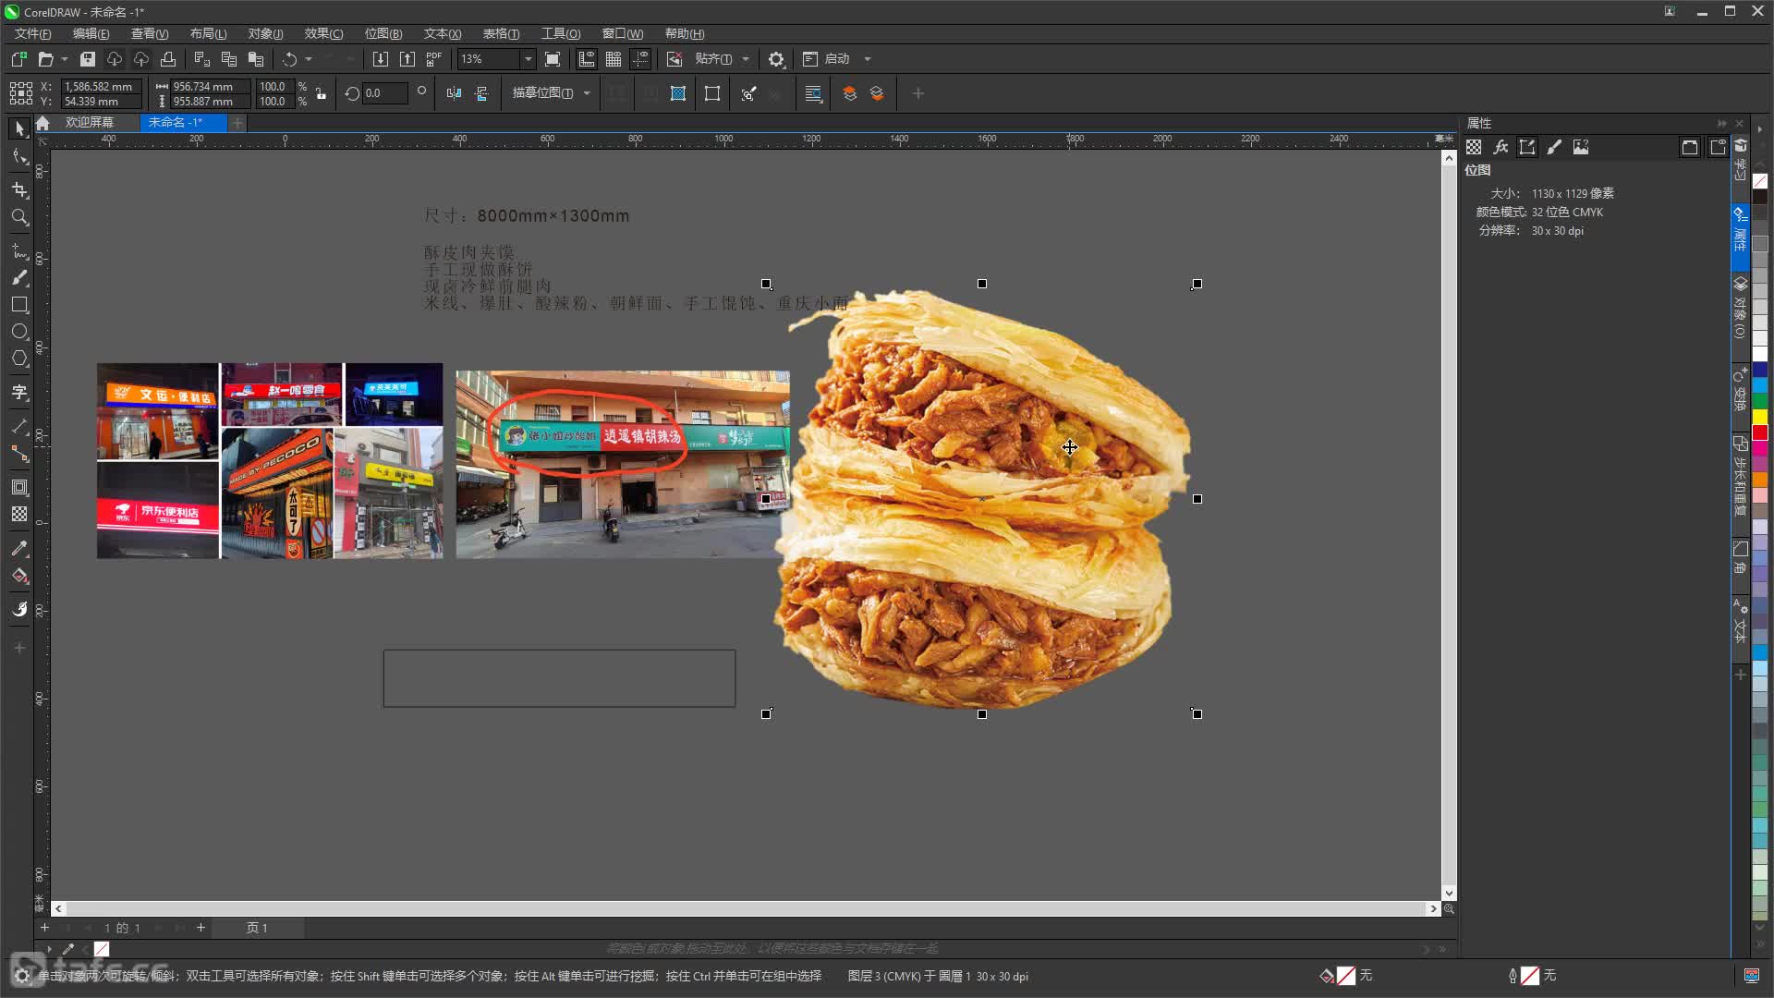
Task: Expand the 启动 launcher dropdown
Action: [867, 59]
